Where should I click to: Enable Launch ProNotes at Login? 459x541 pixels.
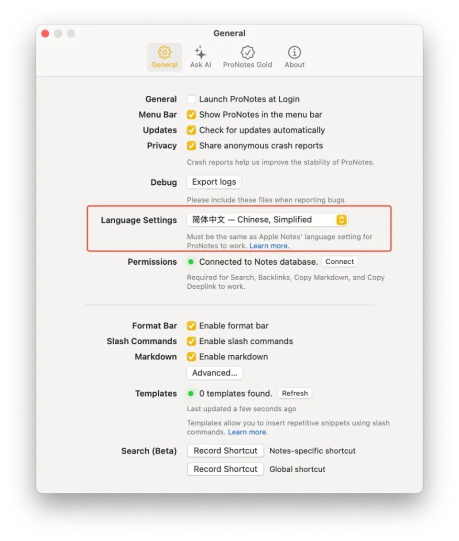tap(191, 100)
